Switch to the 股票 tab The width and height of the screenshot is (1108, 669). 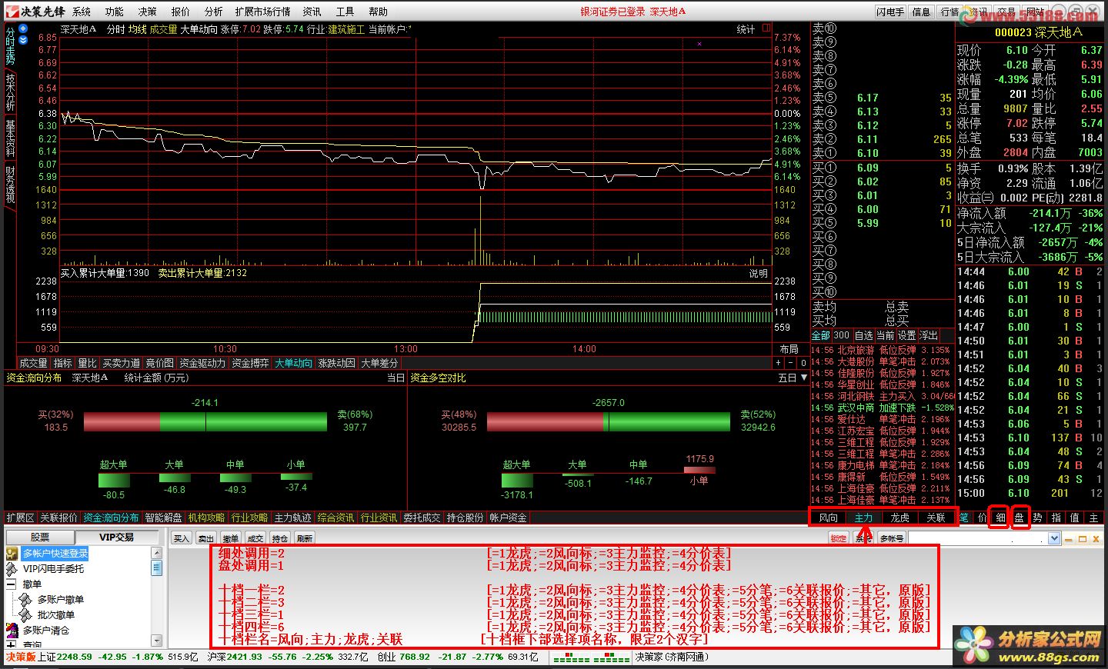[40, 537]
